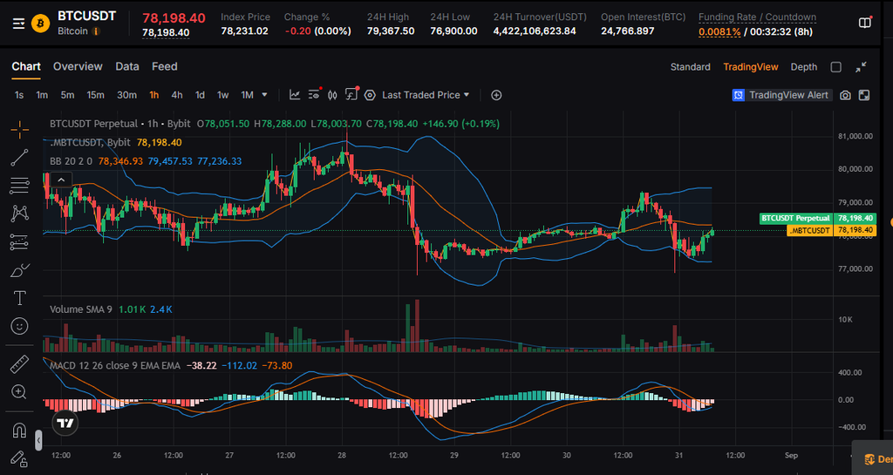Open the indicator templates fx icon
This screenshot has height=475, width=893.
351,94
